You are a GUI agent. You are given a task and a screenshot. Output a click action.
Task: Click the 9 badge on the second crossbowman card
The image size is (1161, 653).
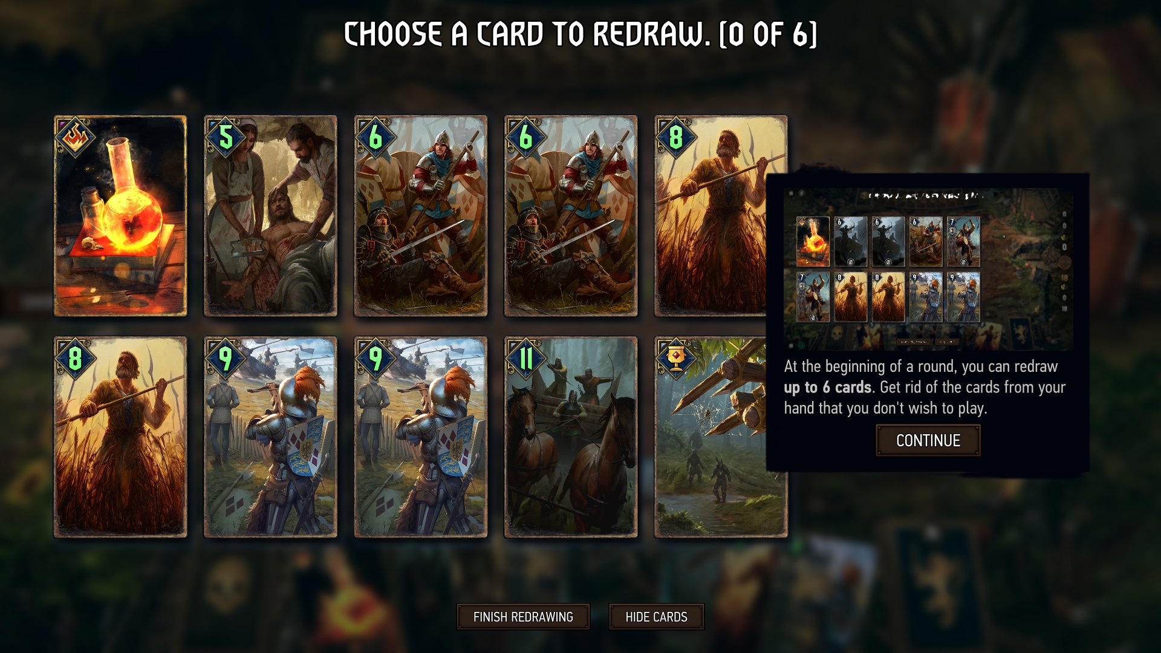[375, 359]
